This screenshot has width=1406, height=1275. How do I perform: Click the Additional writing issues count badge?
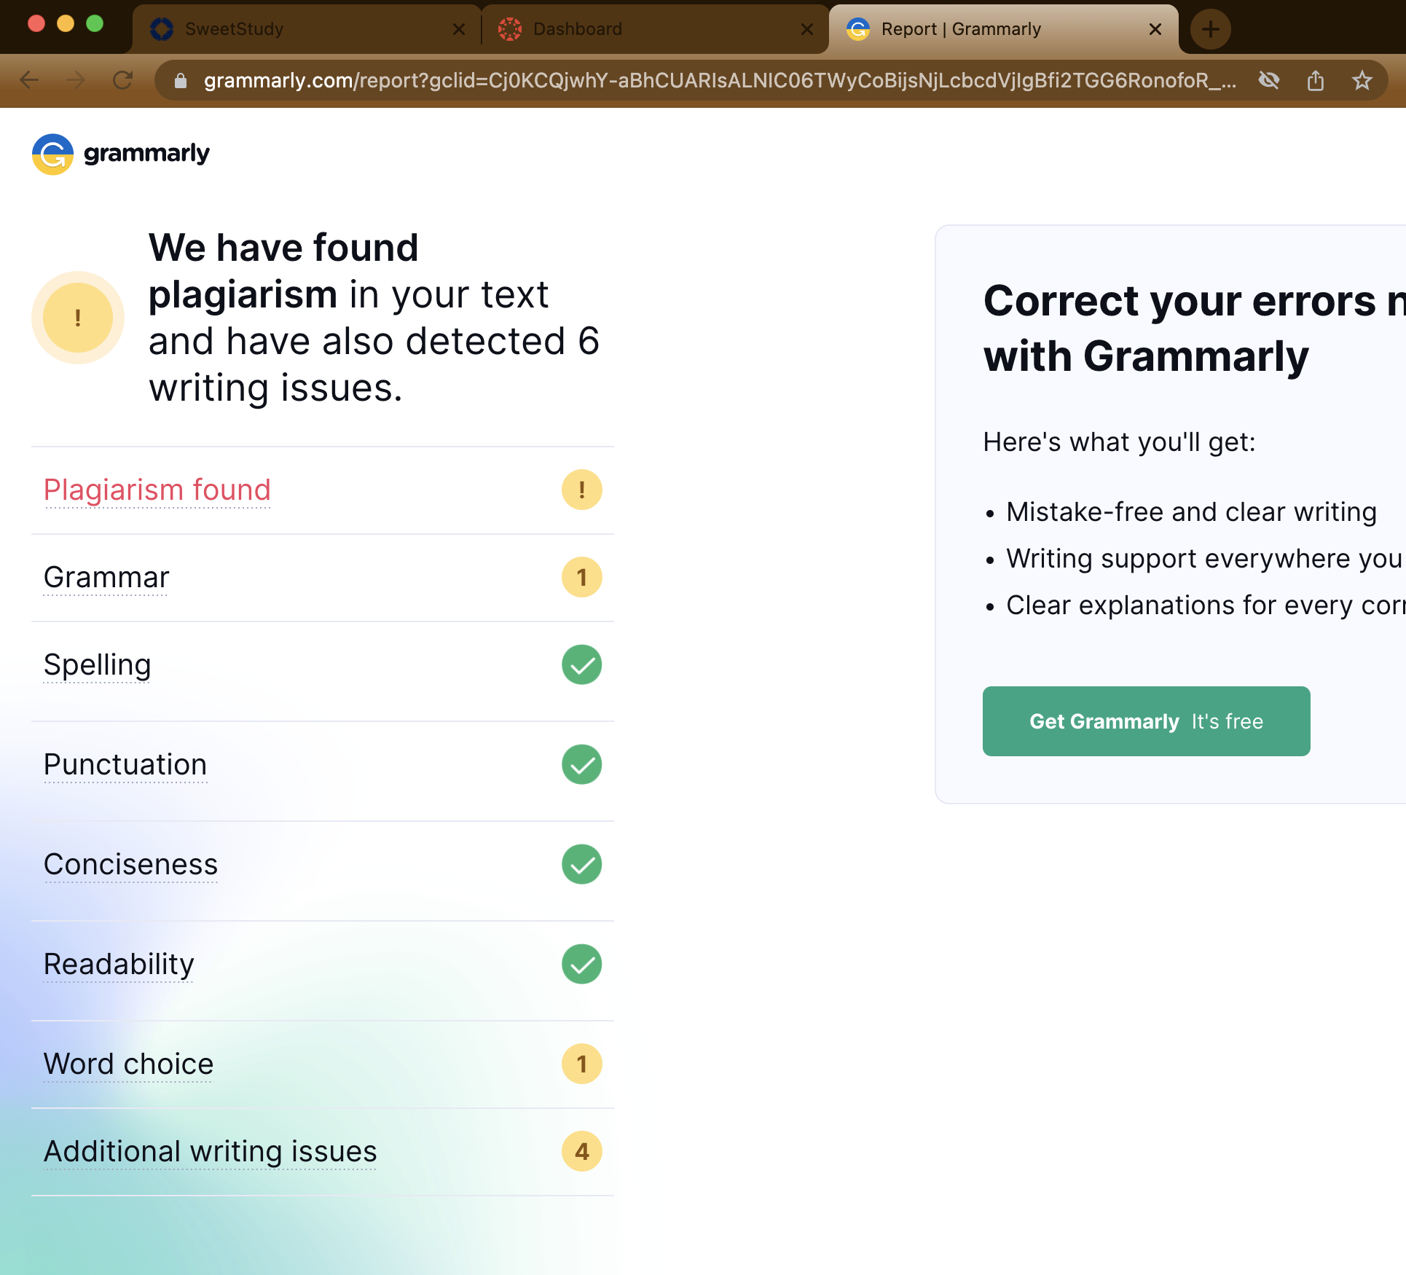pos(581,1151)
